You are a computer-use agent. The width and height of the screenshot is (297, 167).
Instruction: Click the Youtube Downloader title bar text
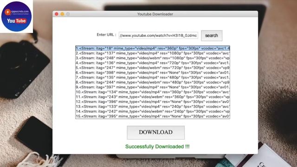(155, 14)
